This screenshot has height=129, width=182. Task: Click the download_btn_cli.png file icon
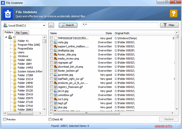pyautogui.click(x=56, y=67)
